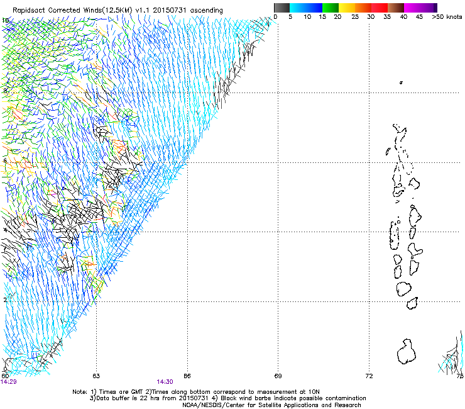Click the blue 10-15 knots color segment
Screen dimensions: 465x409
314,8
